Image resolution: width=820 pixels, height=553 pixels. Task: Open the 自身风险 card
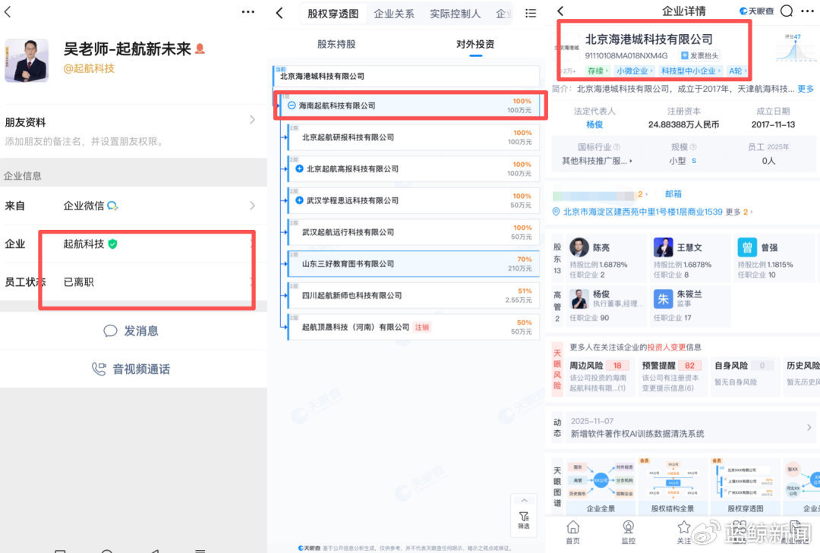point(744,375)
